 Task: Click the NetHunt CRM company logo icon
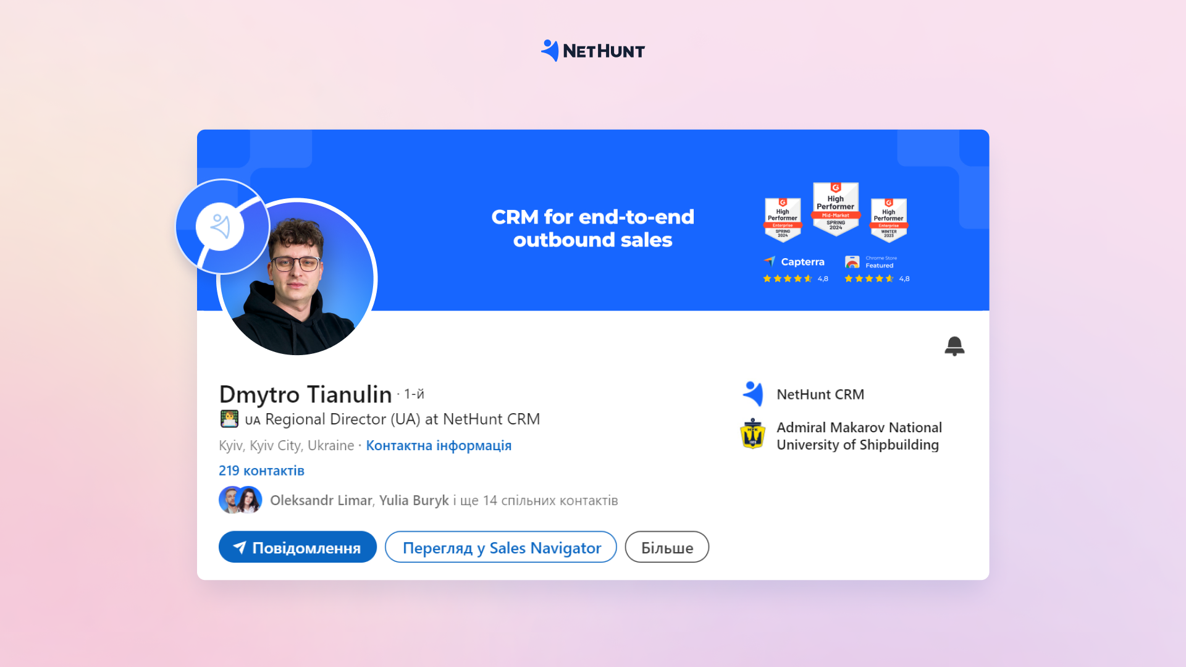(x=753, y=394)
